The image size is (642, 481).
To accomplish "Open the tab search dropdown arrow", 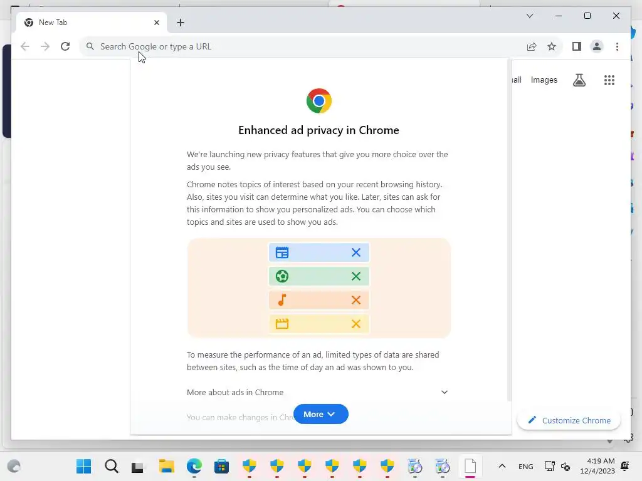I will point(529,16).
